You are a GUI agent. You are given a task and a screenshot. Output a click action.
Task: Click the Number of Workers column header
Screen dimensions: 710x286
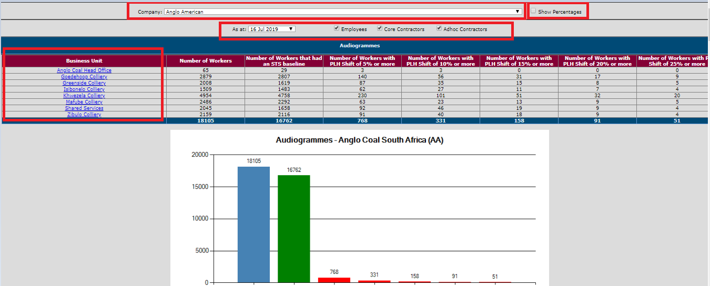206,61
